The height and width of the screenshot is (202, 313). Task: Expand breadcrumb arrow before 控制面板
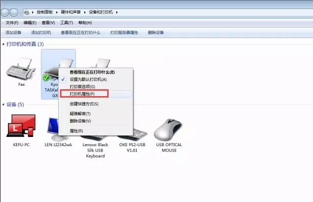pyautogui.click(x=33, y=12)
